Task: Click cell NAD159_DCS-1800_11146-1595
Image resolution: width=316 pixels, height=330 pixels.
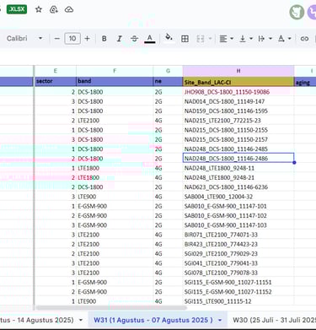Action: coord(238,111)
